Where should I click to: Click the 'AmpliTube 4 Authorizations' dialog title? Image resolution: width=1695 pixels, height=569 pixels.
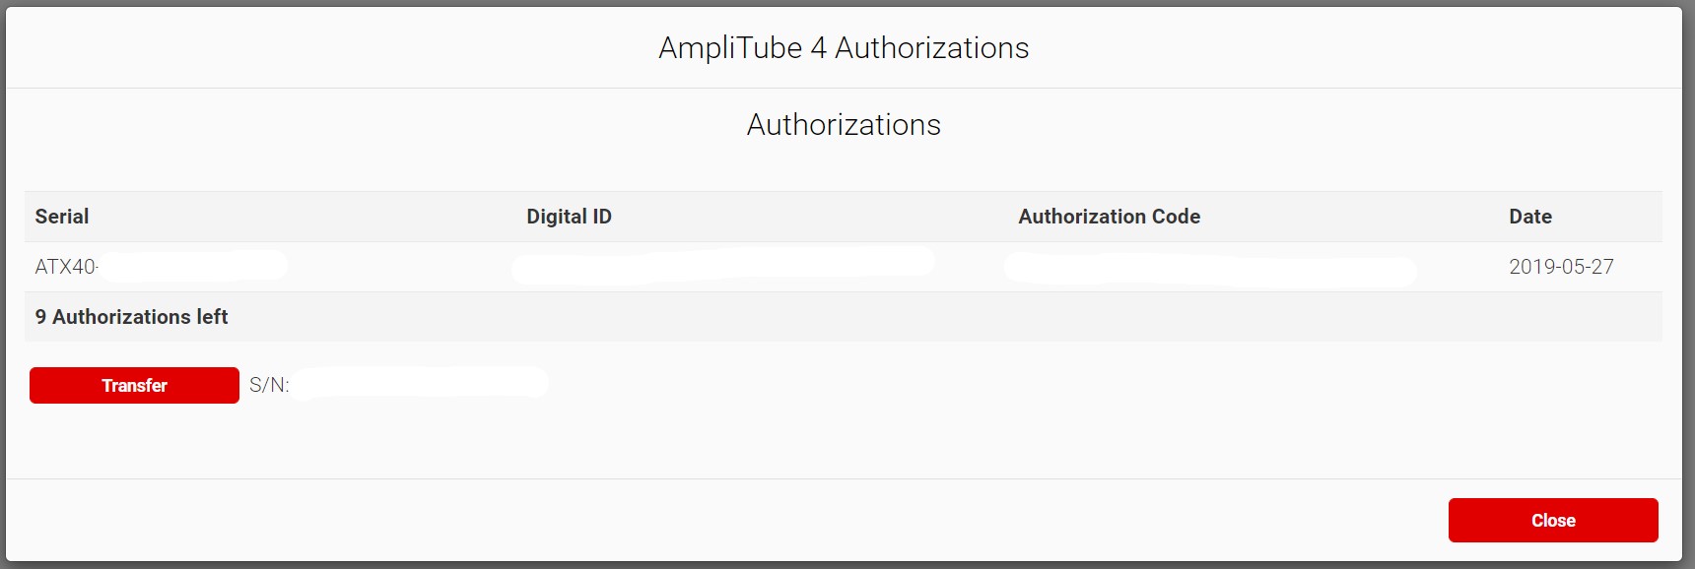click(x=844, y=48)
